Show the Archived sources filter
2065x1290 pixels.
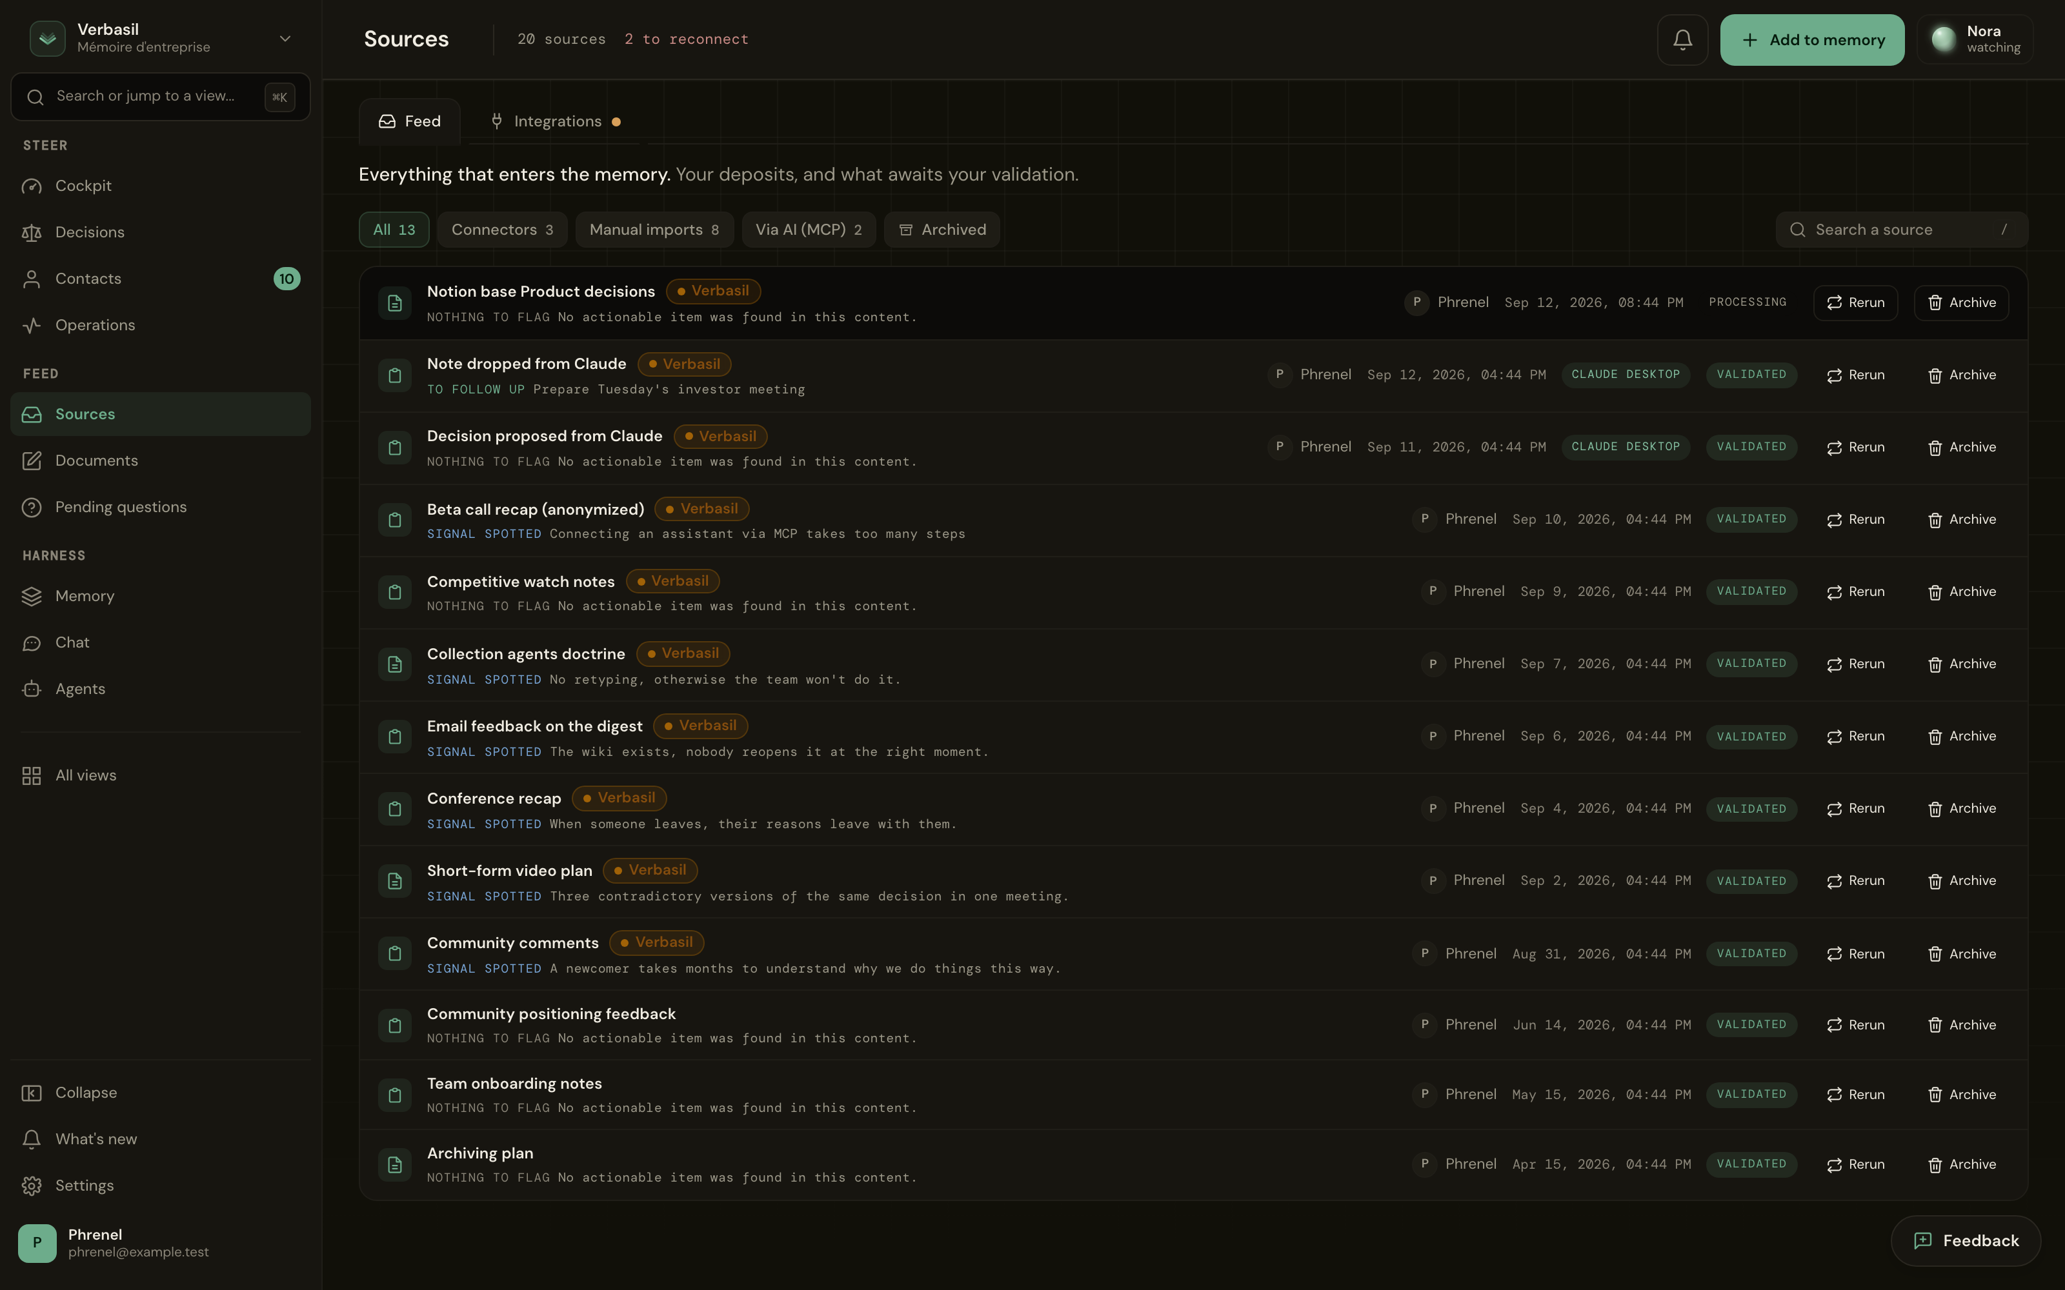coord(942,230)
